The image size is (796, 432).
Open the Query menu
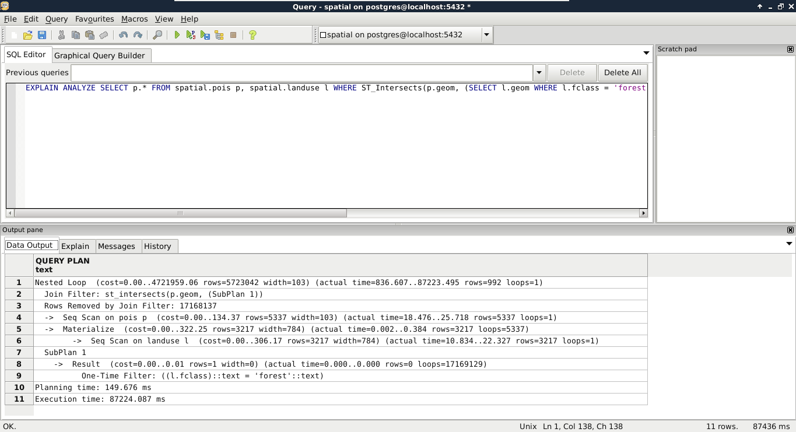point(57,19)
